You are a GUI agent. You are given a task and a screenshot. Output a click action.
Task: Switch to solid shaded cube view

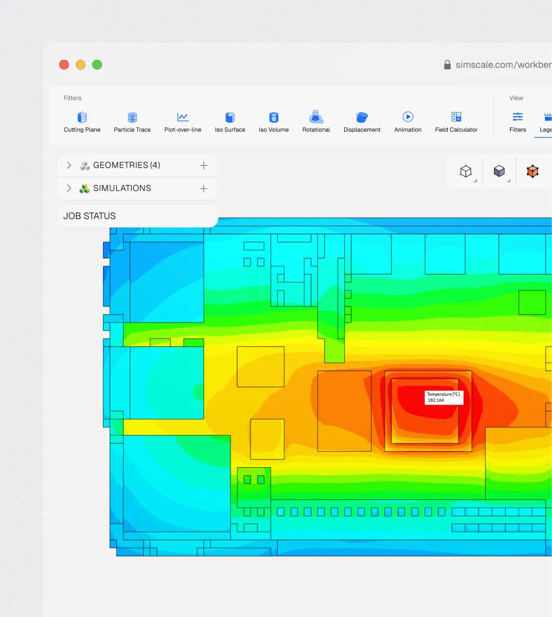[499, 171]
